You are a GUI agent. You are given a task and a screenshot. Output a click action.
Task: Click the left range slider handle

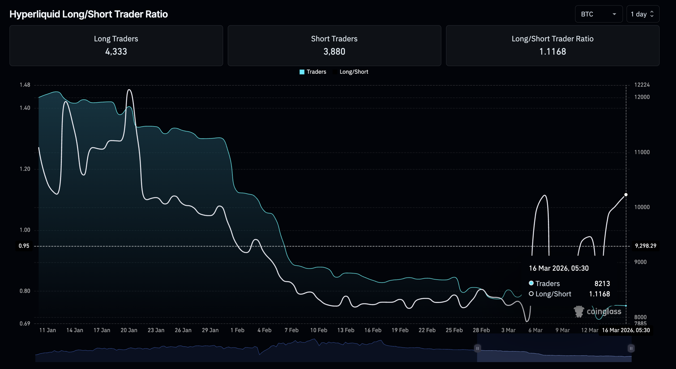click(477, 348)
